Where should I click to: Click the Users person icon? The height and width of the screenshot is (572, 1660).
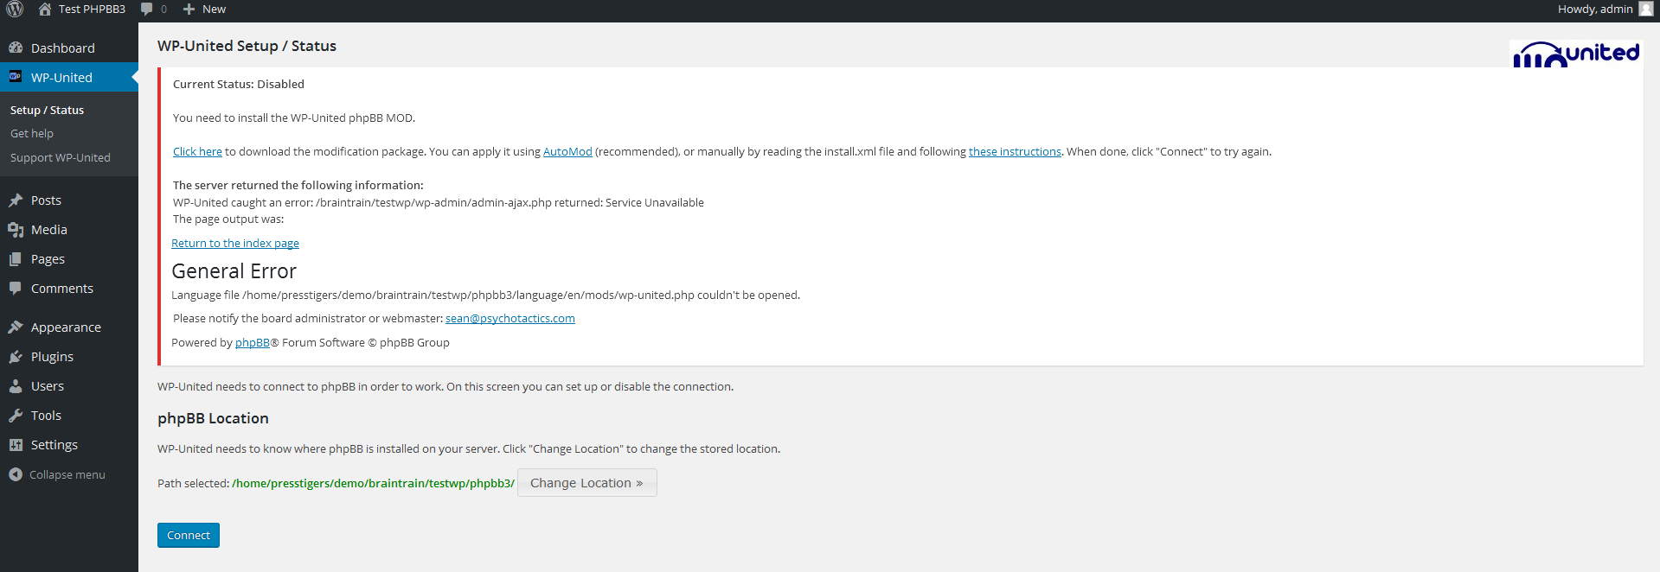pyautogui.click(x=16, y=386)
